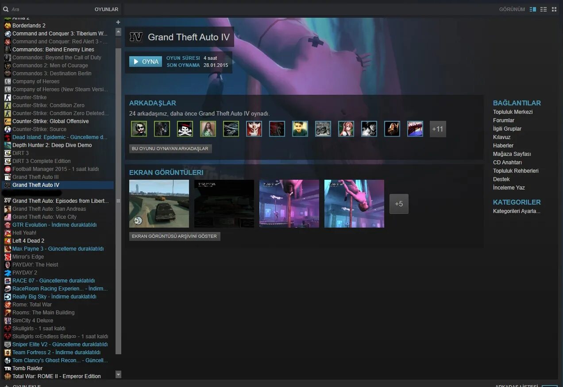Image resolution: width=563 pixels, height=387 pixels.
Task: Click the scrollbar up arrow in library
Action: (x=118, y=32)
